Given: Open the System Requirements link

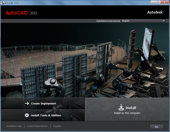Looking at the screenshot, I should tap(37, 126).
